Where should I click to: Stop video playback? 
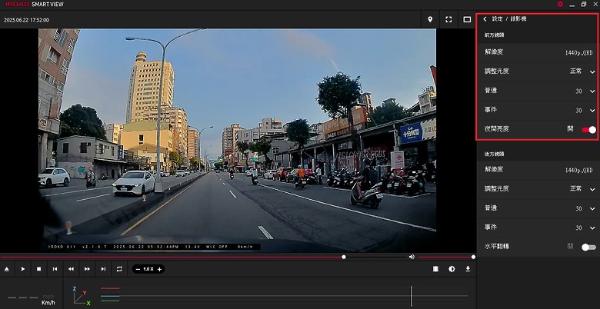coord(38,269)
